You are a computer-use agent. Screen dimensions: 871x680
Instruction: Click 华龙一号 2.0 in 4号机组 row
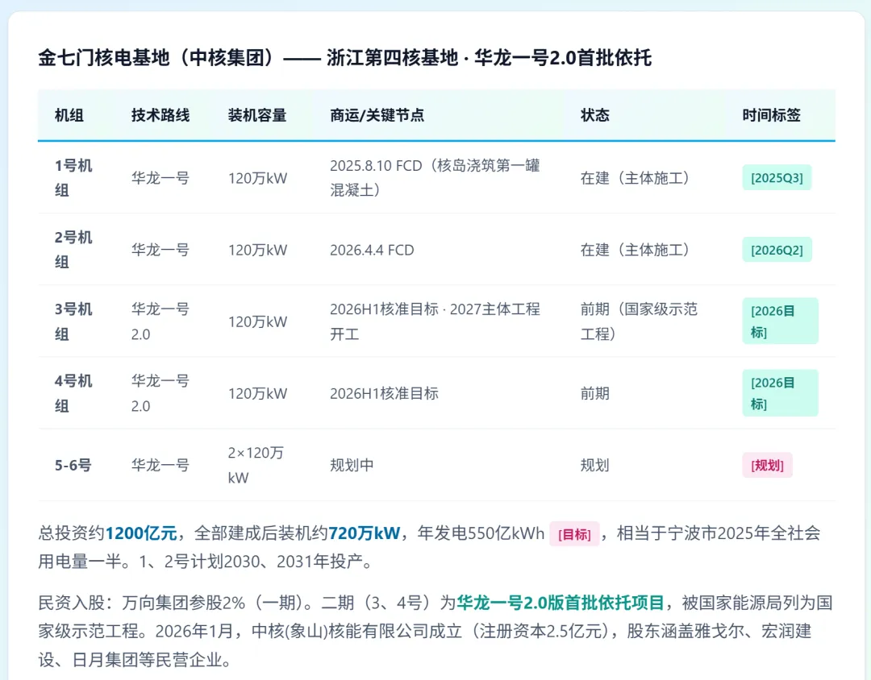160,393
